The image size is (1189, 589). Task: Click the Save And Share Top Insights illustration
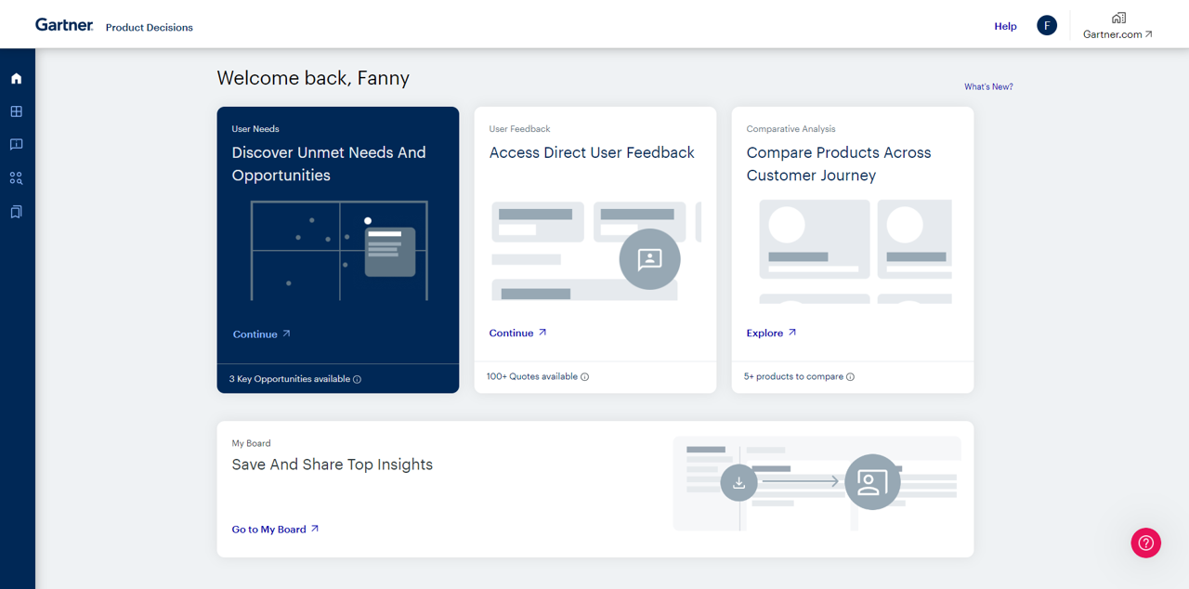click(817, 483)
